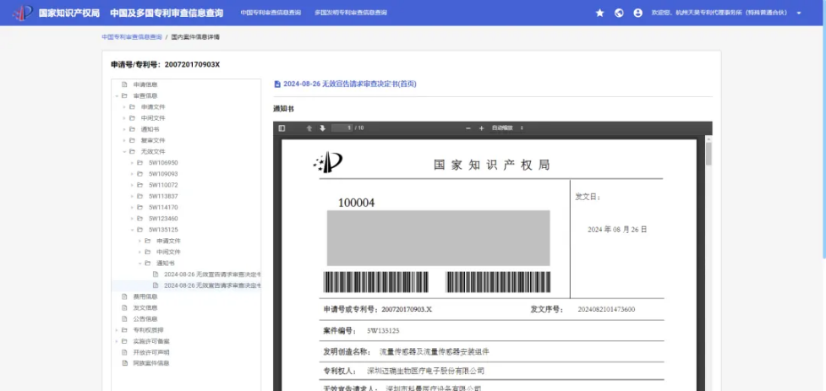
Task: Expand the 5W106950 folder
Action: click(x=132, y=162)
